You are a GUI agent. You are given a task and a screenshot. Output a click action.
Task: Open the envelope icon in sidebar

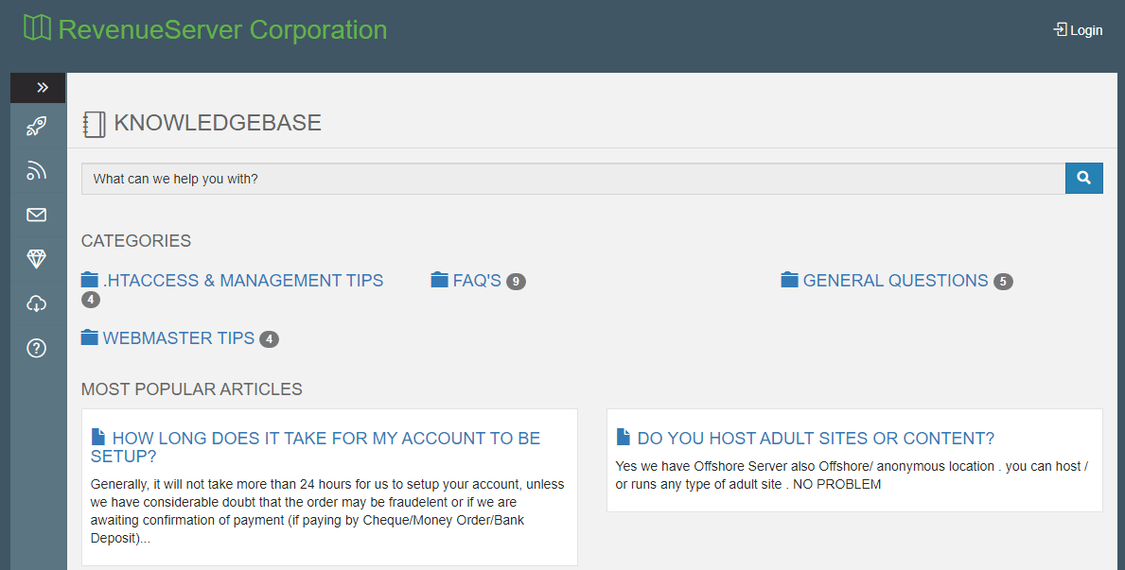37,215
